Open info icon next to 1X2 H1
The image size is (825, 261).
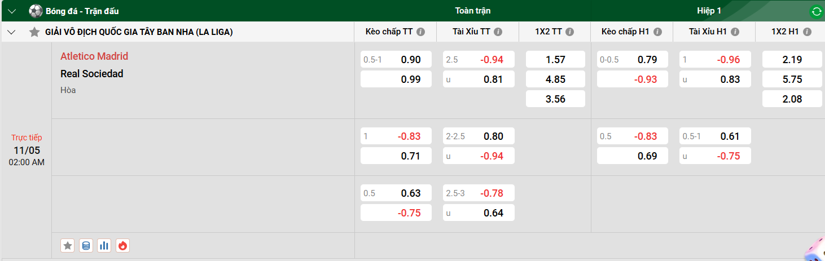tap(807, 32)
